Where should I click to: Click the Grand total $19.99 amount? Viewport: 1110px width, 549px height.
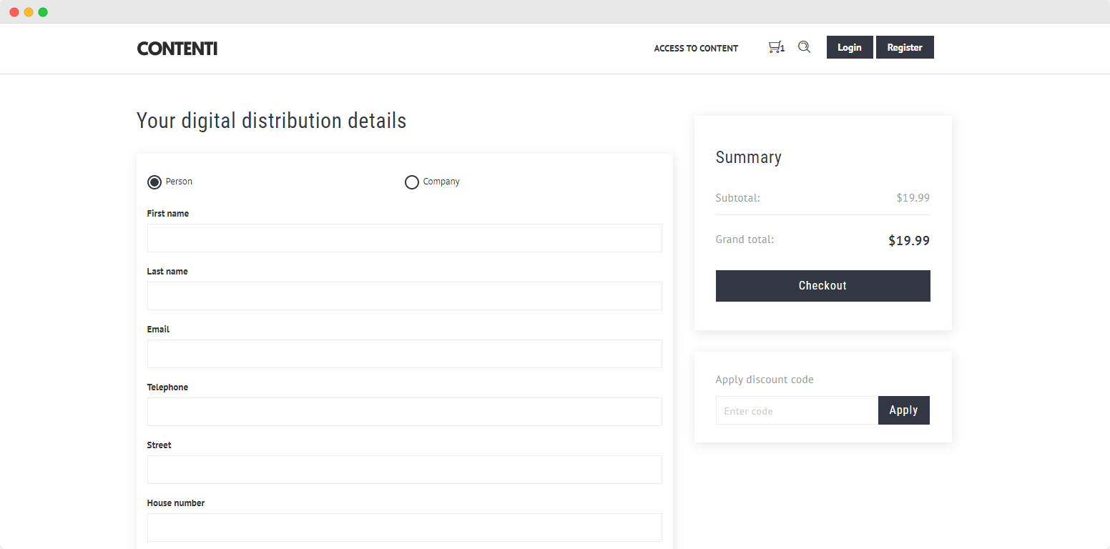[909, 241]
